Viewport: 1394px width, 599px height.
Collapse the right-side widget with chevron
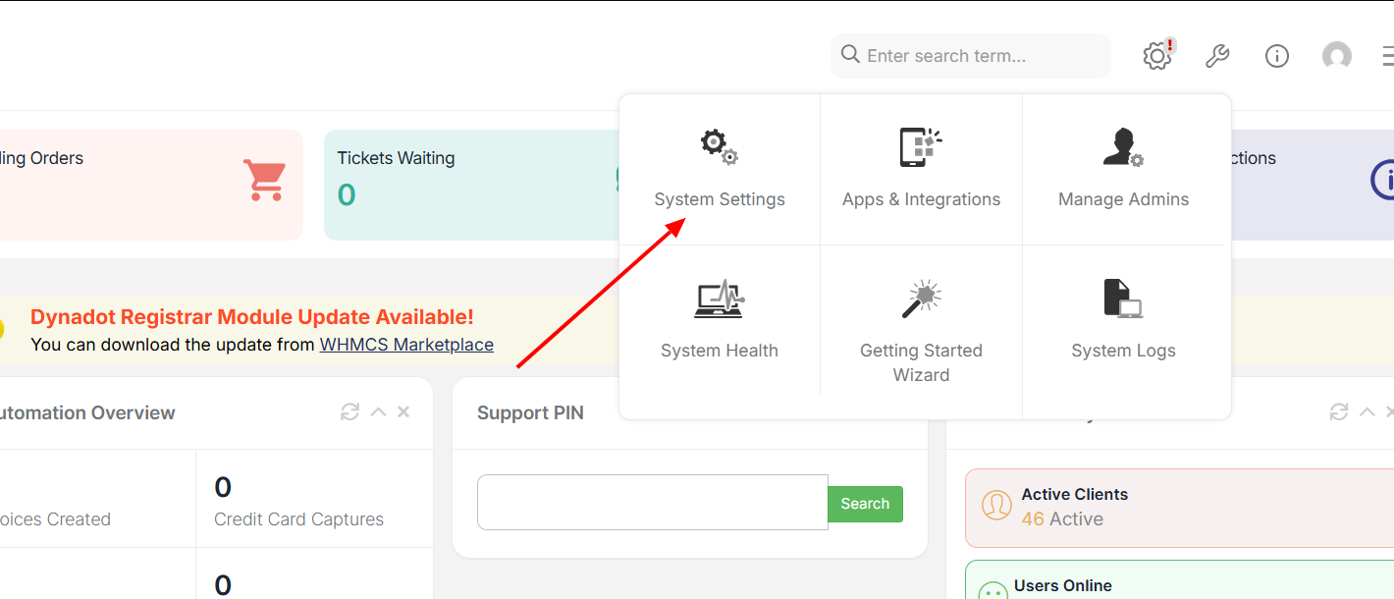tap(1367, 412)
